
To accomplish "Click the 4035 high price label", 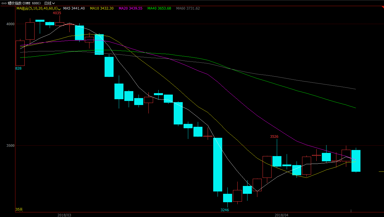I will [x=57, y=13].
